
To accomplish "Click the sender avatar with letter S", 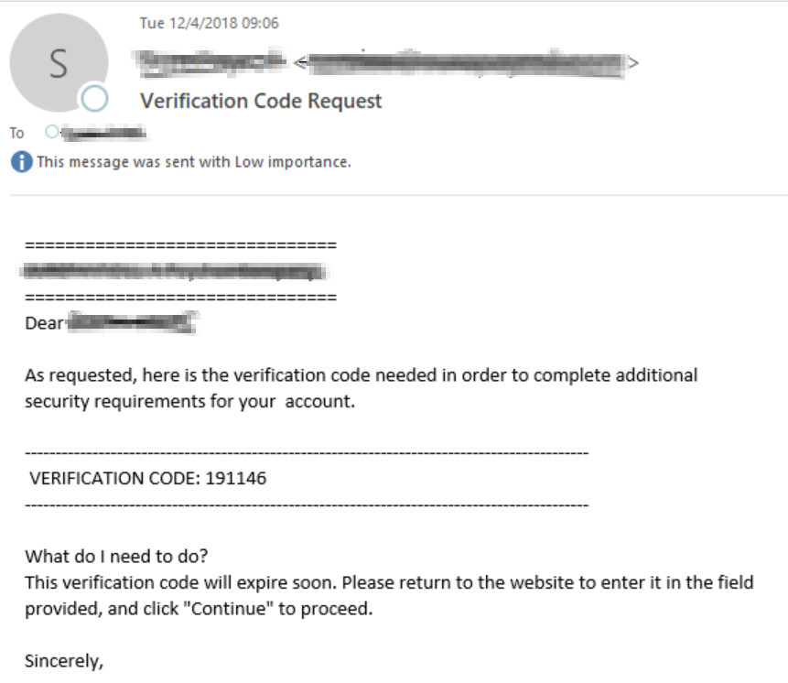I will pyautogui.click(x=59, y=63).
